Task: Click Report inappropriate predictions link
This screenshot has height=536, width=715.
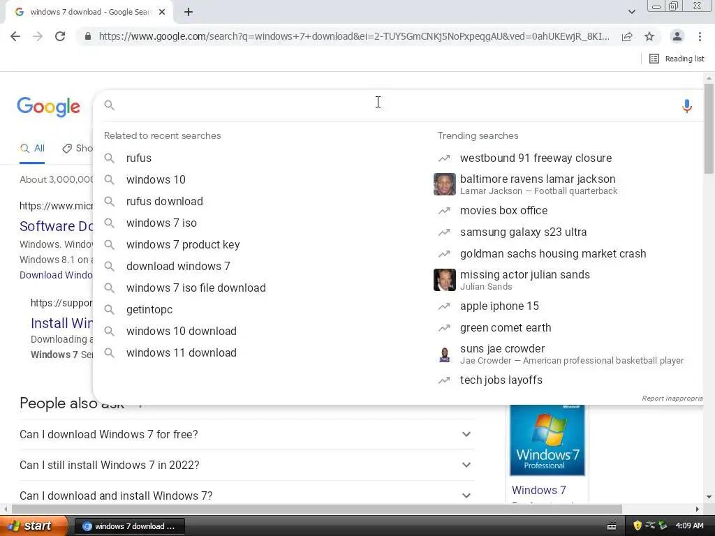Action: pos(672,399)
